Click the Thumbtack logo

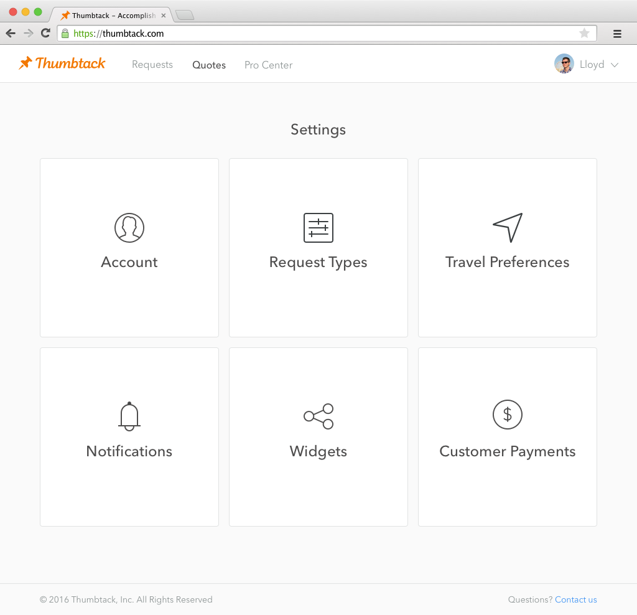[x=62, y=63]
